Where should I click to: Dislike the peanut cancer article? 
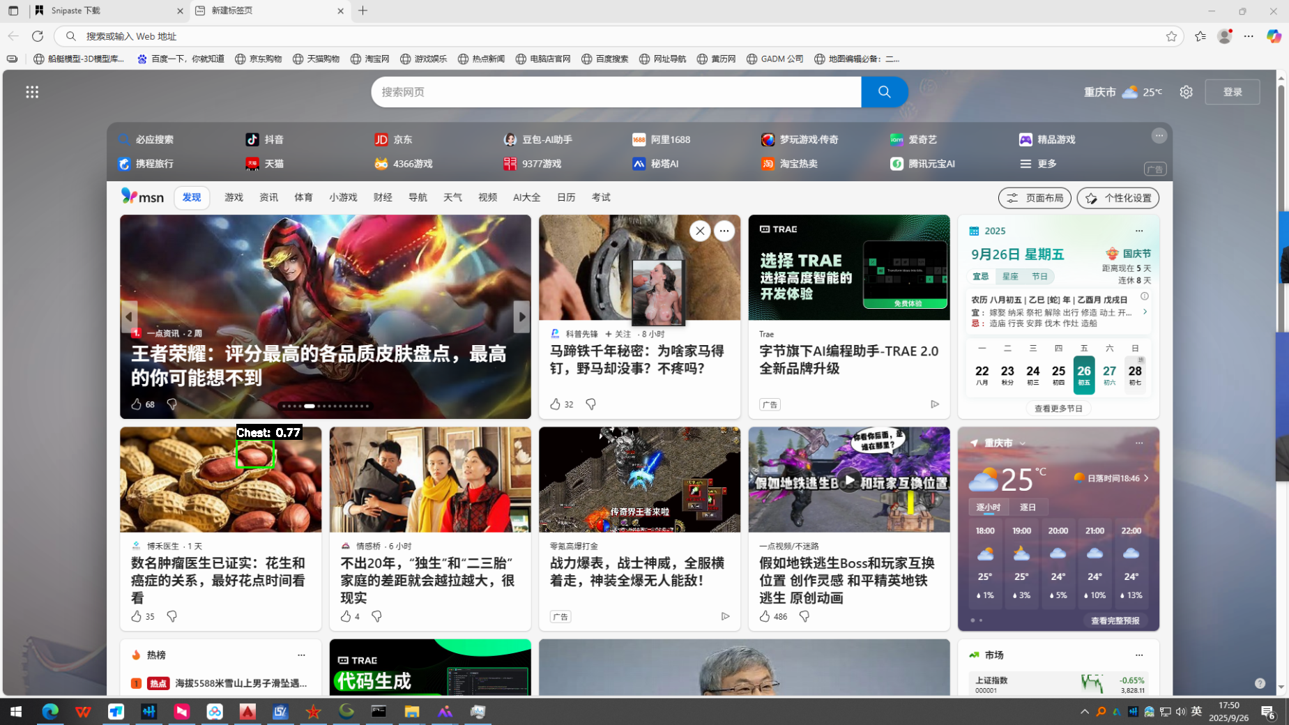pyautogui.click(x=171, y=616)
